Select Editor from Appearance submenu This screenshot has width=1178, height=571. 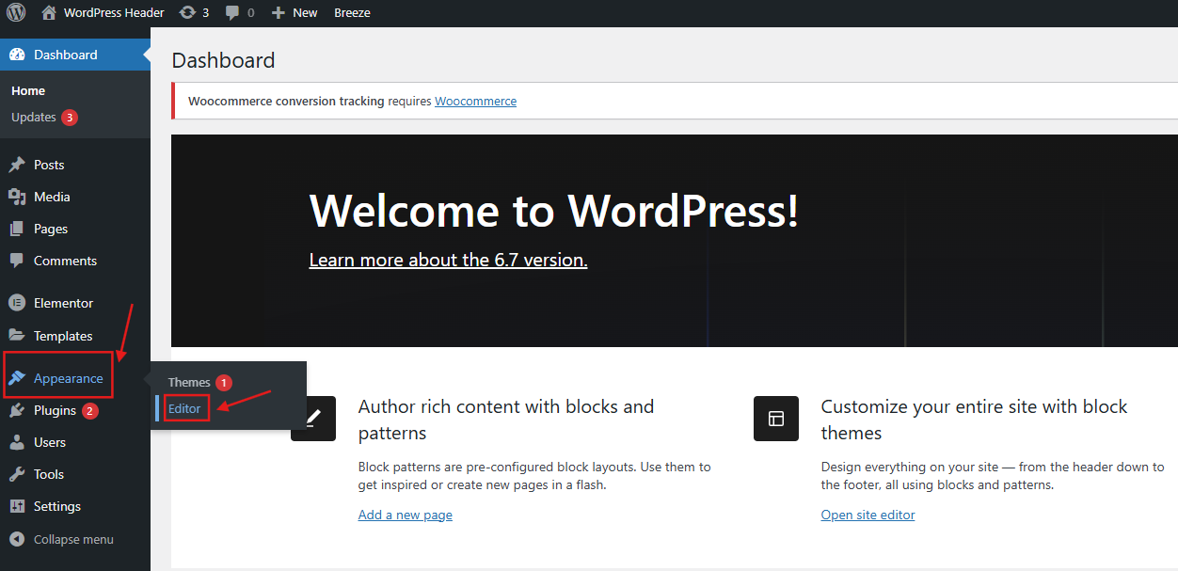184,408
